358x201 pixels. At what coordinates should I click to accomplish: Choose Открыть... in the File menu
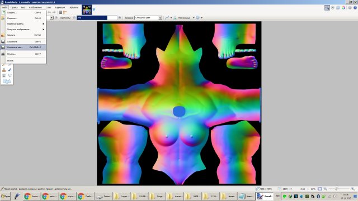23,18
